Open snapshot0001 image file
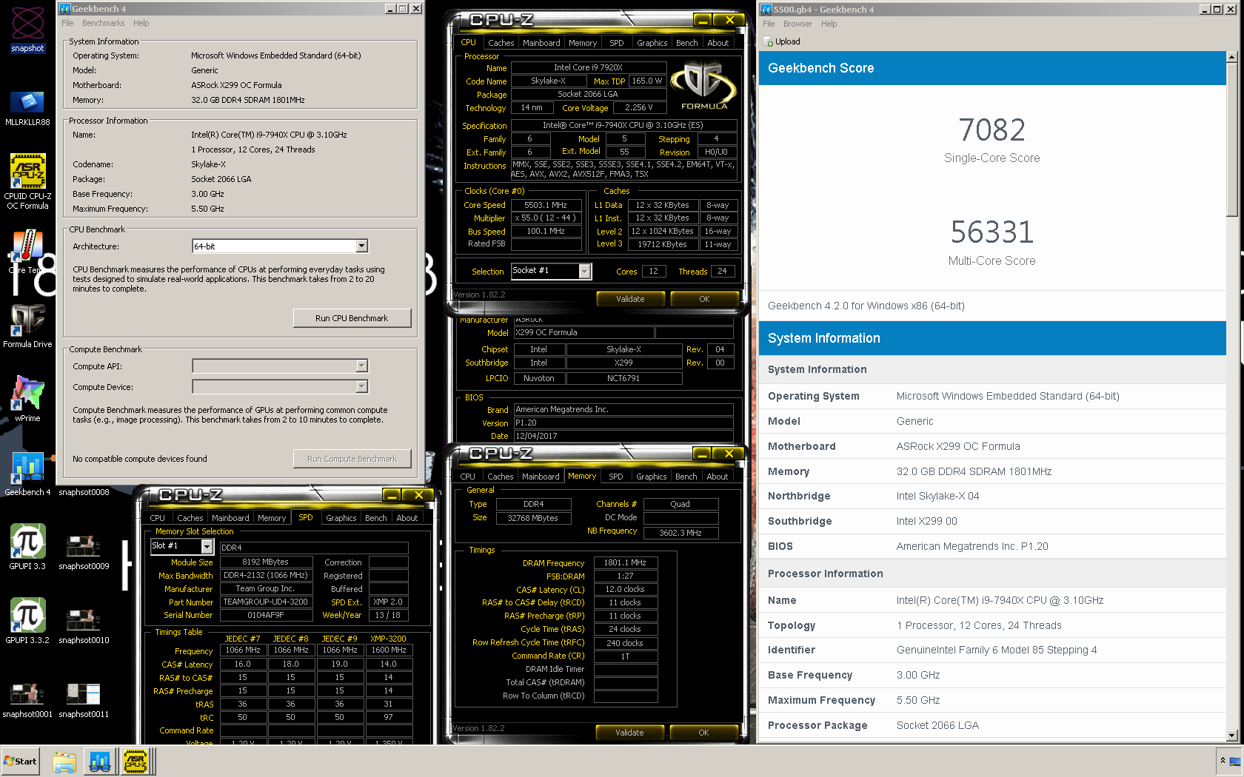The width and height of the screenshot is (1244, 777). (27, 699)
